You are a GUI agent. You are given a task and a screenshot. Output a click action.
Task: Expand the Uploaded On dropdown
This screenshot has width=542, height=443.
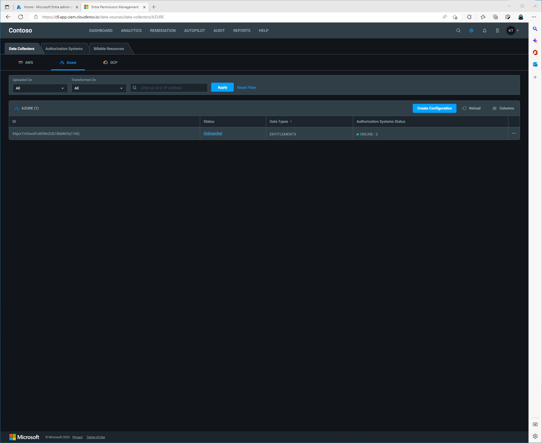pos(40,88)
